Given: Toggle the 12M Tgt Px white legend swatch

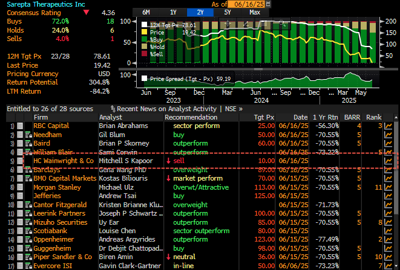Looking at the screenshot, I should pos(145,25).
